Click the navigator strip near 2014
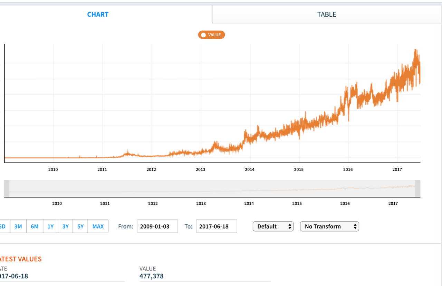 tap(249, 189)
